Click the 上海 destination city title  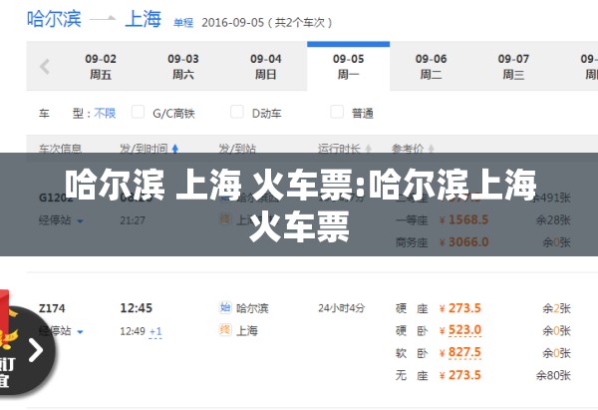143,19
